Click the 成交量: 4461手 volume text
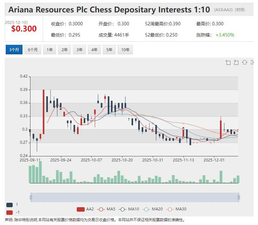 (114, 35)
